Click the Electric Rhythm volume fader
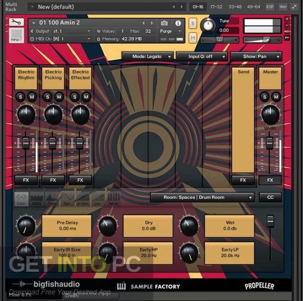This screenshot has width=303, height=301. (x=26, y=143)
